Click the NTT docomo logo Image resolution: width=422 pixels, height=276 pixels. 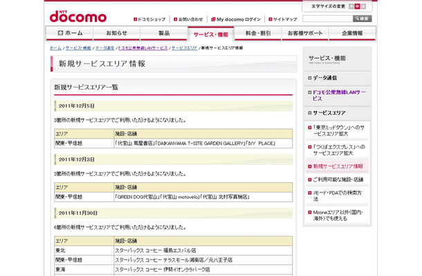coord(78,17)
